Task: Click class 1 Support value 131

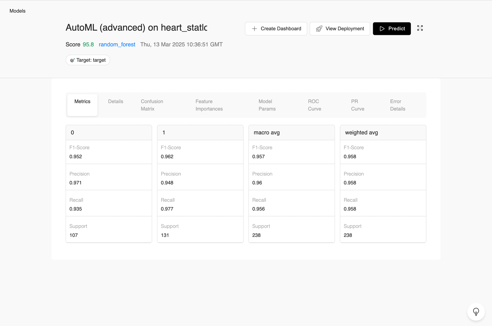Action: coord(165,235)
